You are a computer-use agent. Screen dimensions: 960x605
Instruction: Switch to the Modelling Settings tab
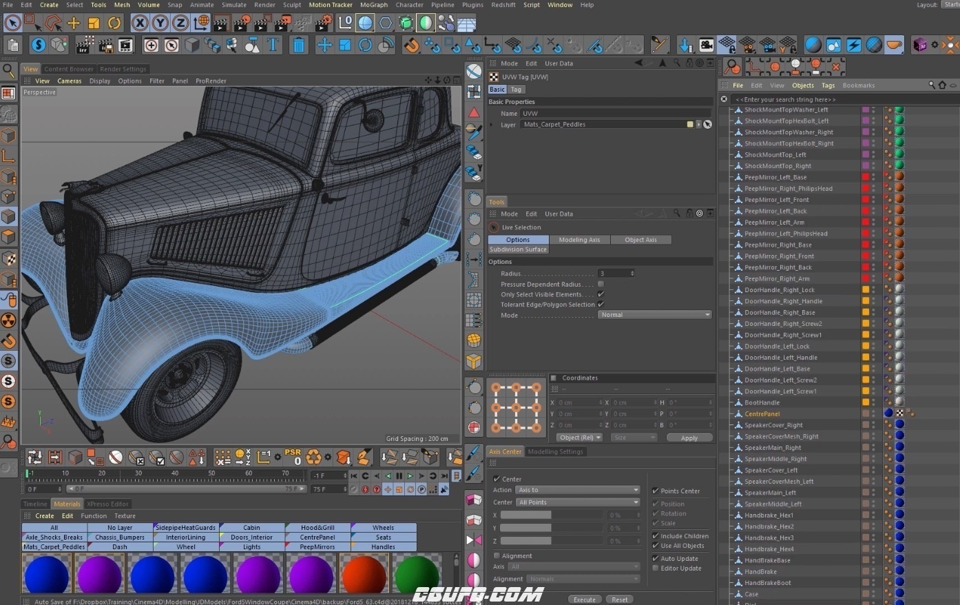pos(555,451)
